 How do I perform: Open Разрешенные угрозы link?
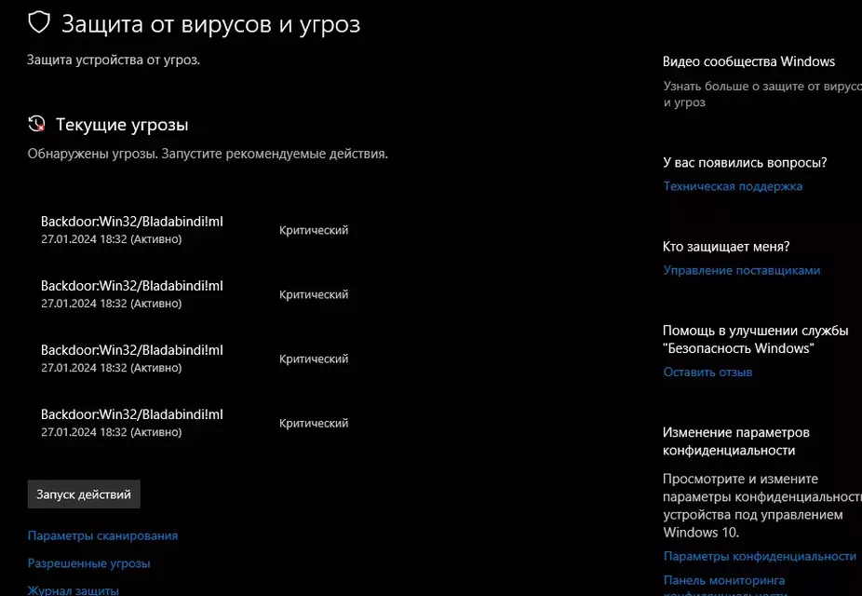[x=89, y=563]
